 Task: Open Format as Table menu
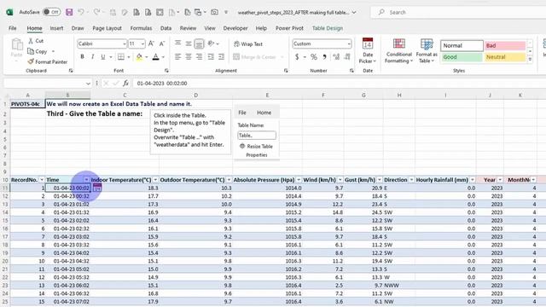427,51
